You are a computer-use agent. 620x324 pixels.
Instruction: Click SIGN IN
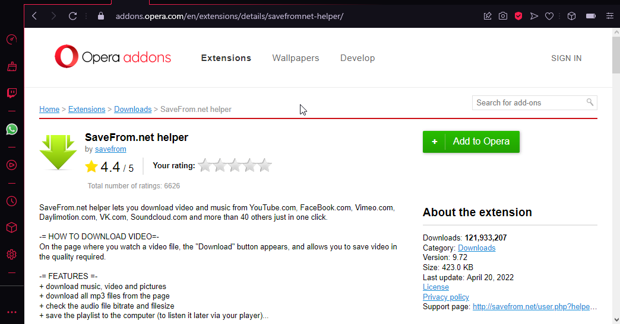(x=566, y=58)
